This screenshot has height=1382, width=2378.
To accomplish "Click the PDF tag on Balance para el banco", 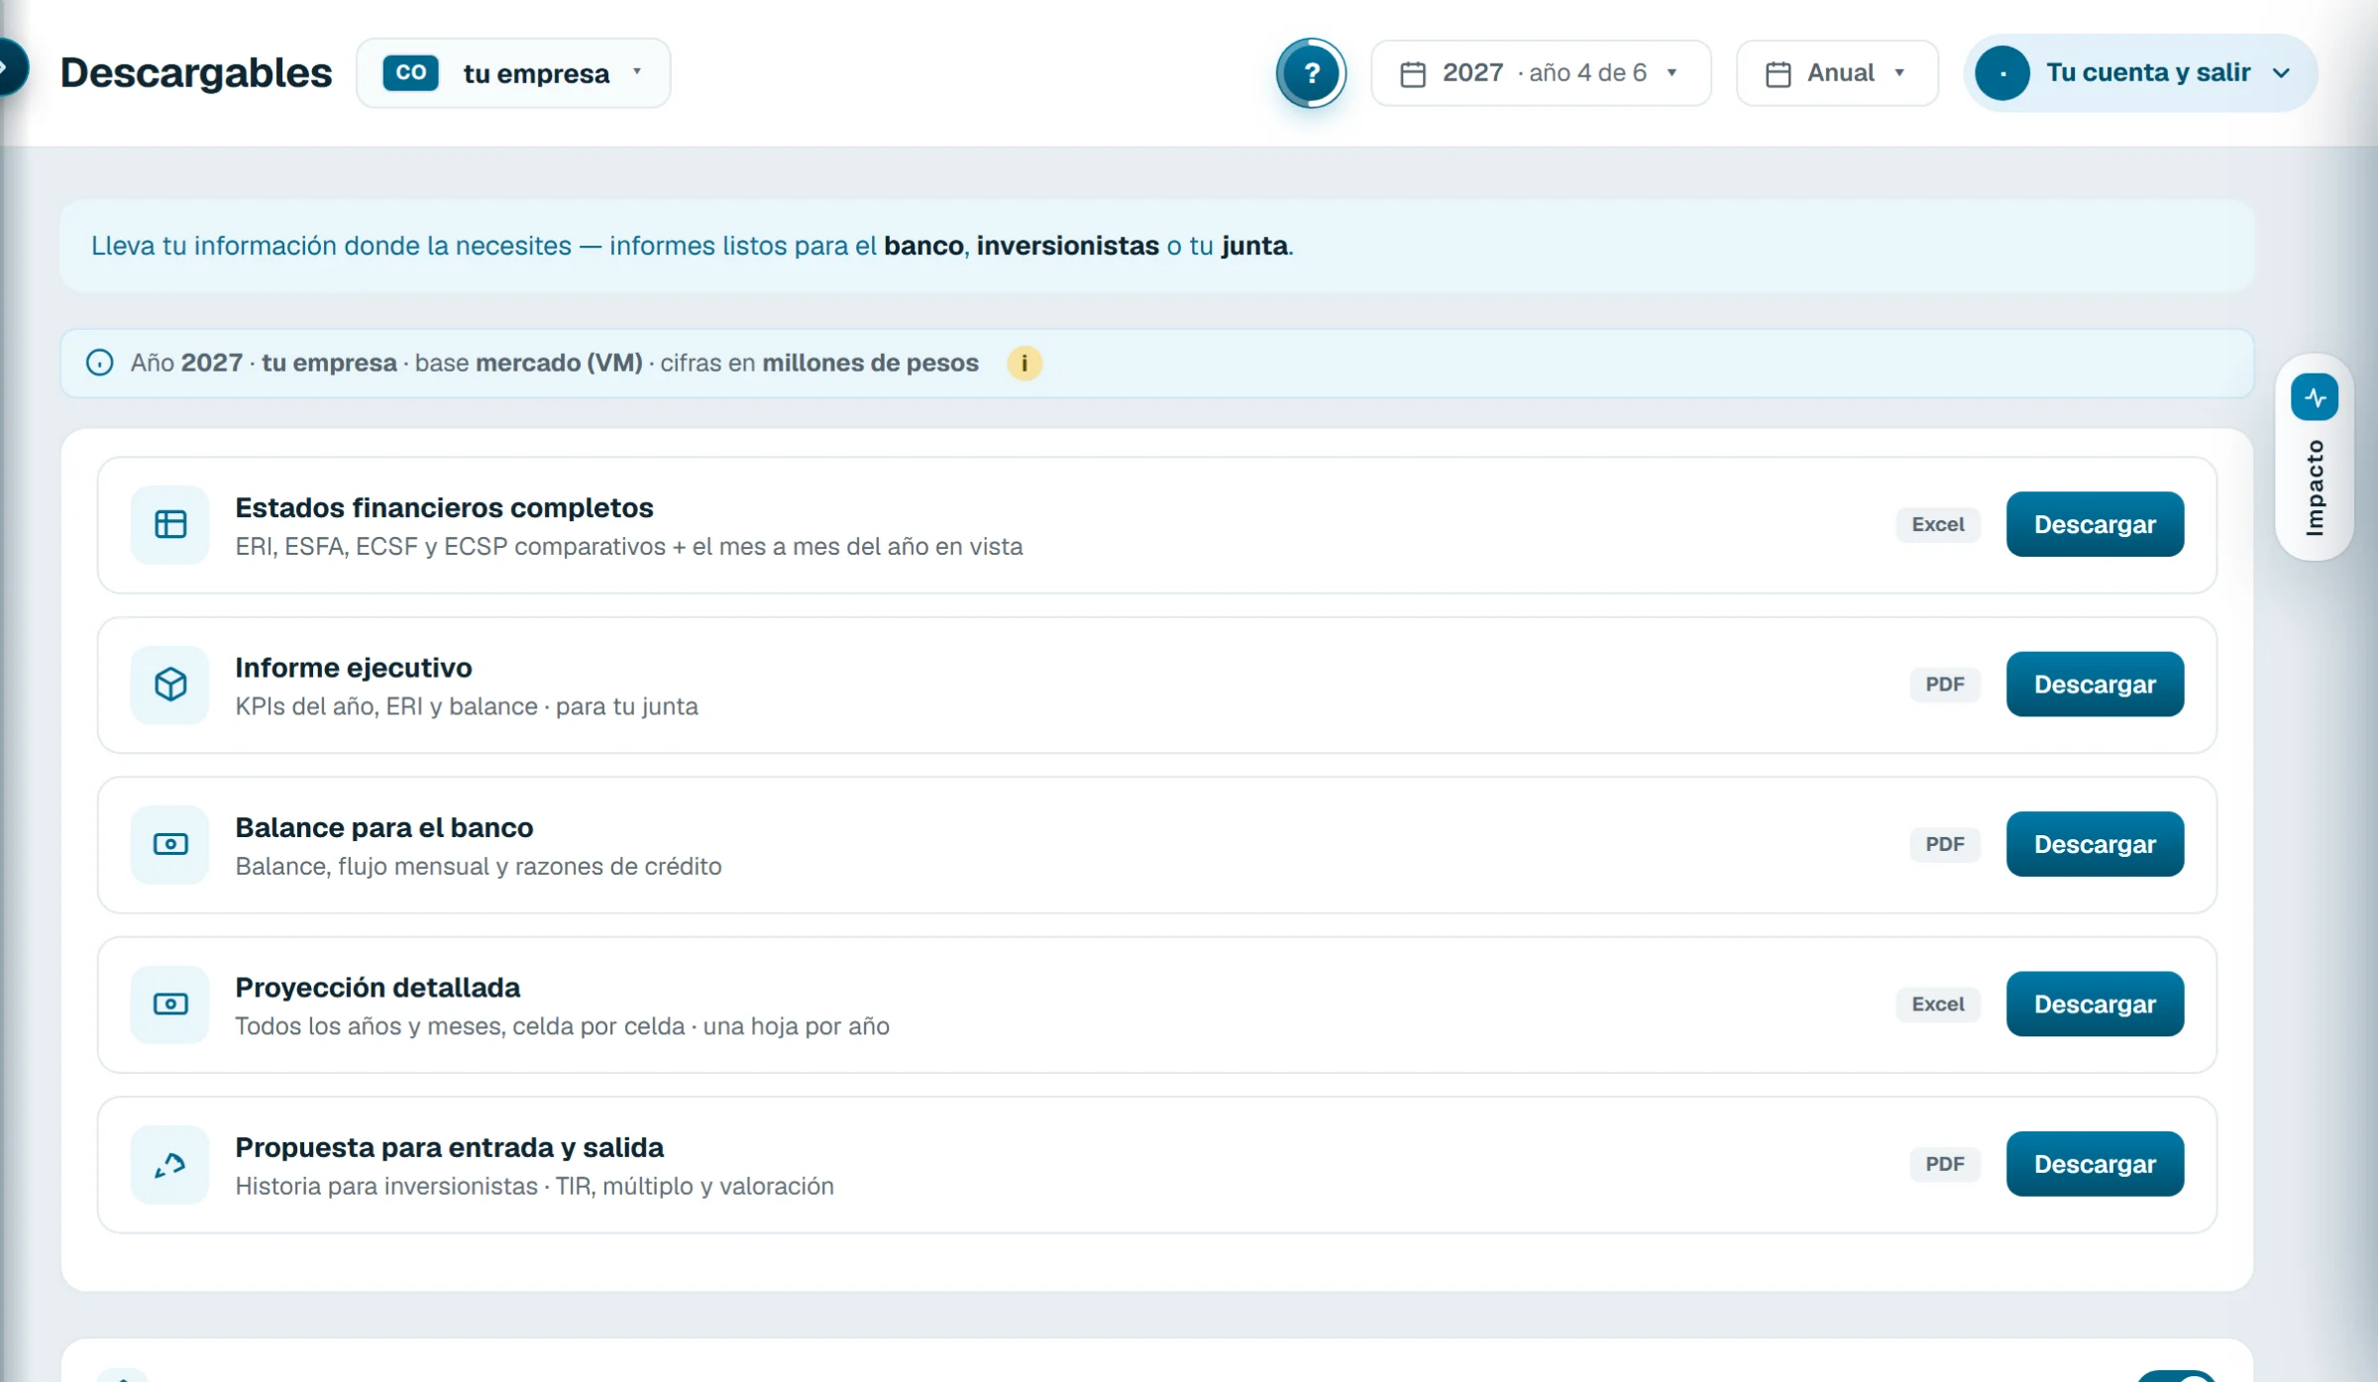I will pyautogui.click(x=1945, y=844).
